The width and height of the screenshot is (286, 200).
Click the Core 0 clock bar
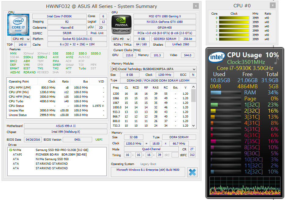click(x=234, y=18)
